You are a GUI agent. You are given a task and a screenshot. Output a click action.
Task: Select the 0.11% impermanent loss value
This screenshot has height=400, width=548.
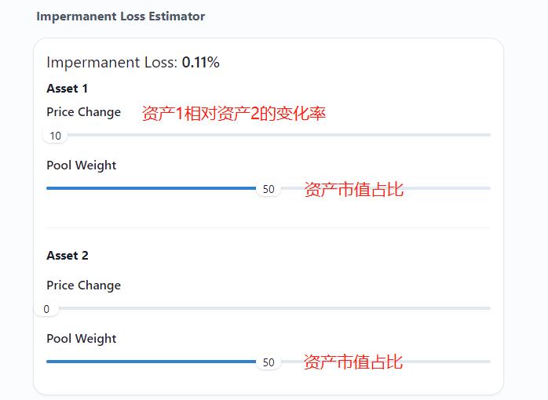[200, 63]
